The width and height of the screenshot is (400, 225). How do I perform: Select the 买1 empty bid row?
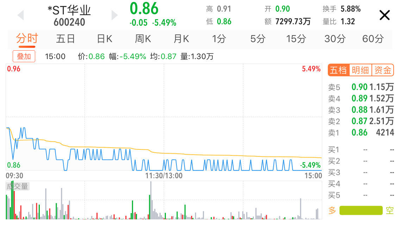click(x=361, y=149)
